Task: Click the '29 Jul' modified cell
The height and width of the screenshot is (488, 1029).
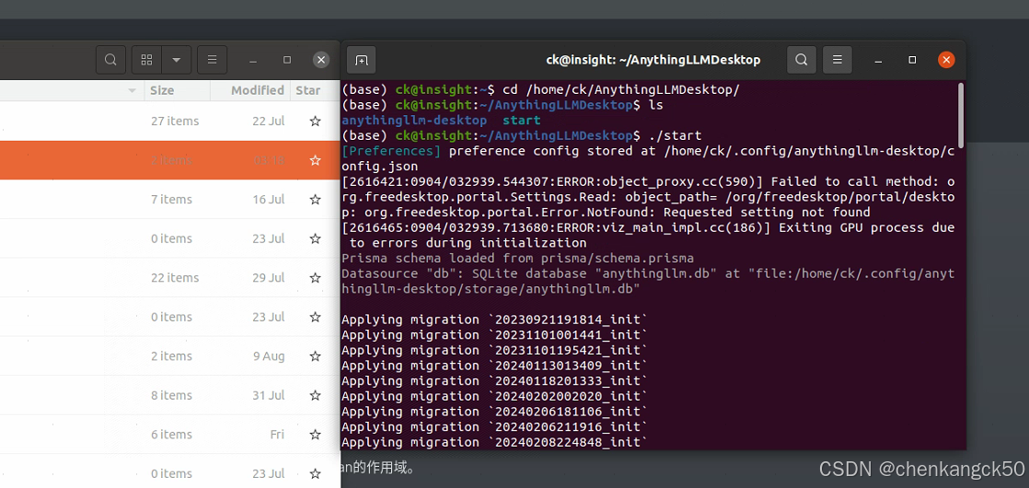Action: [269, 278]
